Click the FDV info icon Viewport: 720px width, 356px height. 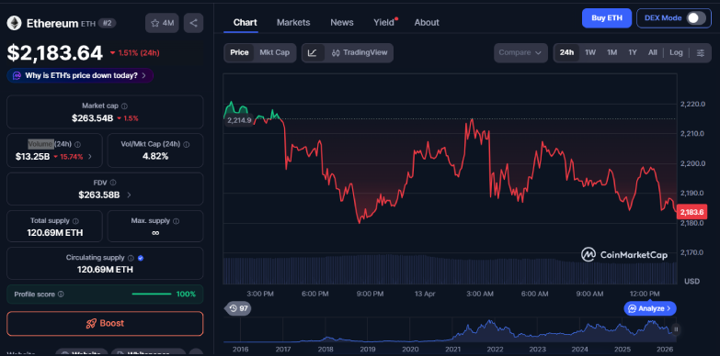(113, 183)
